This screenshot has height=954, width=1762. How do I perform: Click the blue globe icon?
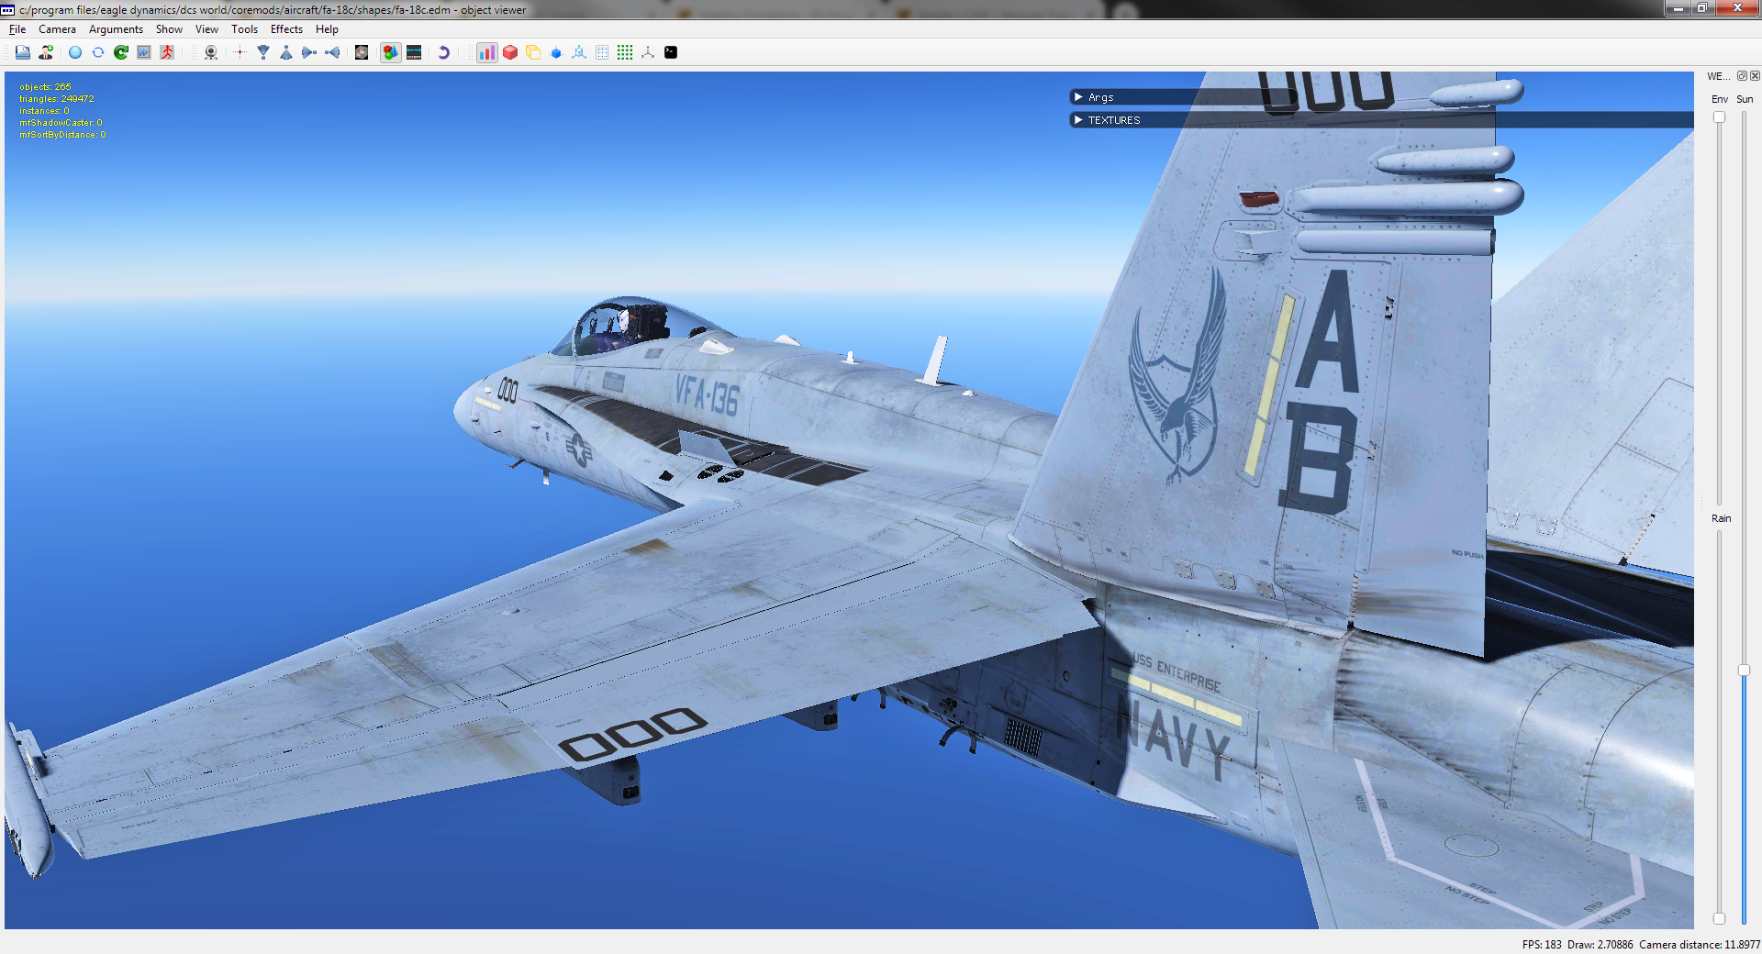click(75, 52)
